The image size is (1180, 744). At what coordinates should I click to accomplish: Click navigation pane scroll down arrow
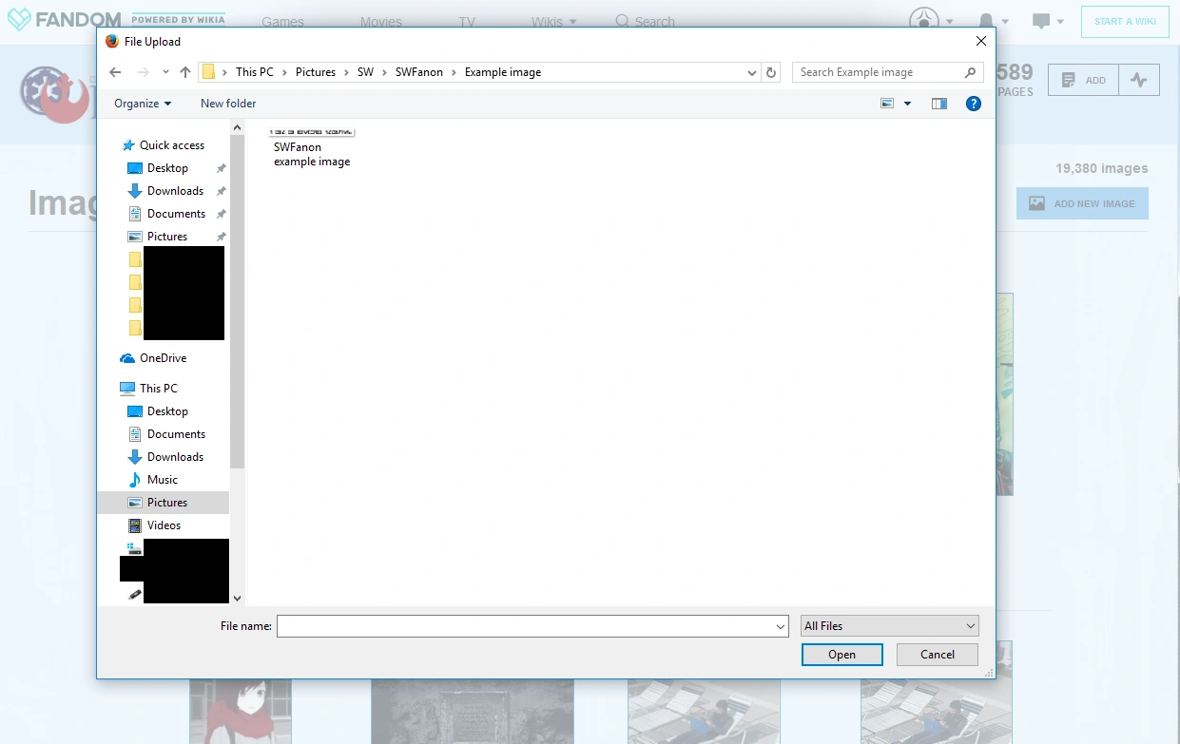tap(237, 599)
